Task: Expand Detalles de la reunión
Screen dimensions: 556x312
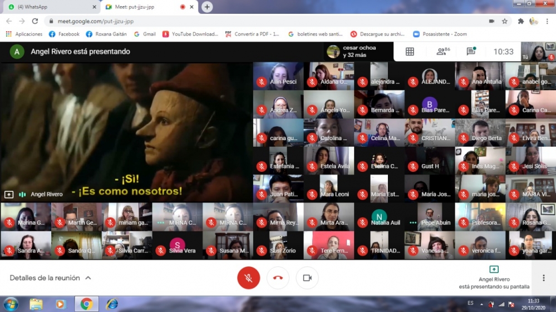Action: coord(50,278)
